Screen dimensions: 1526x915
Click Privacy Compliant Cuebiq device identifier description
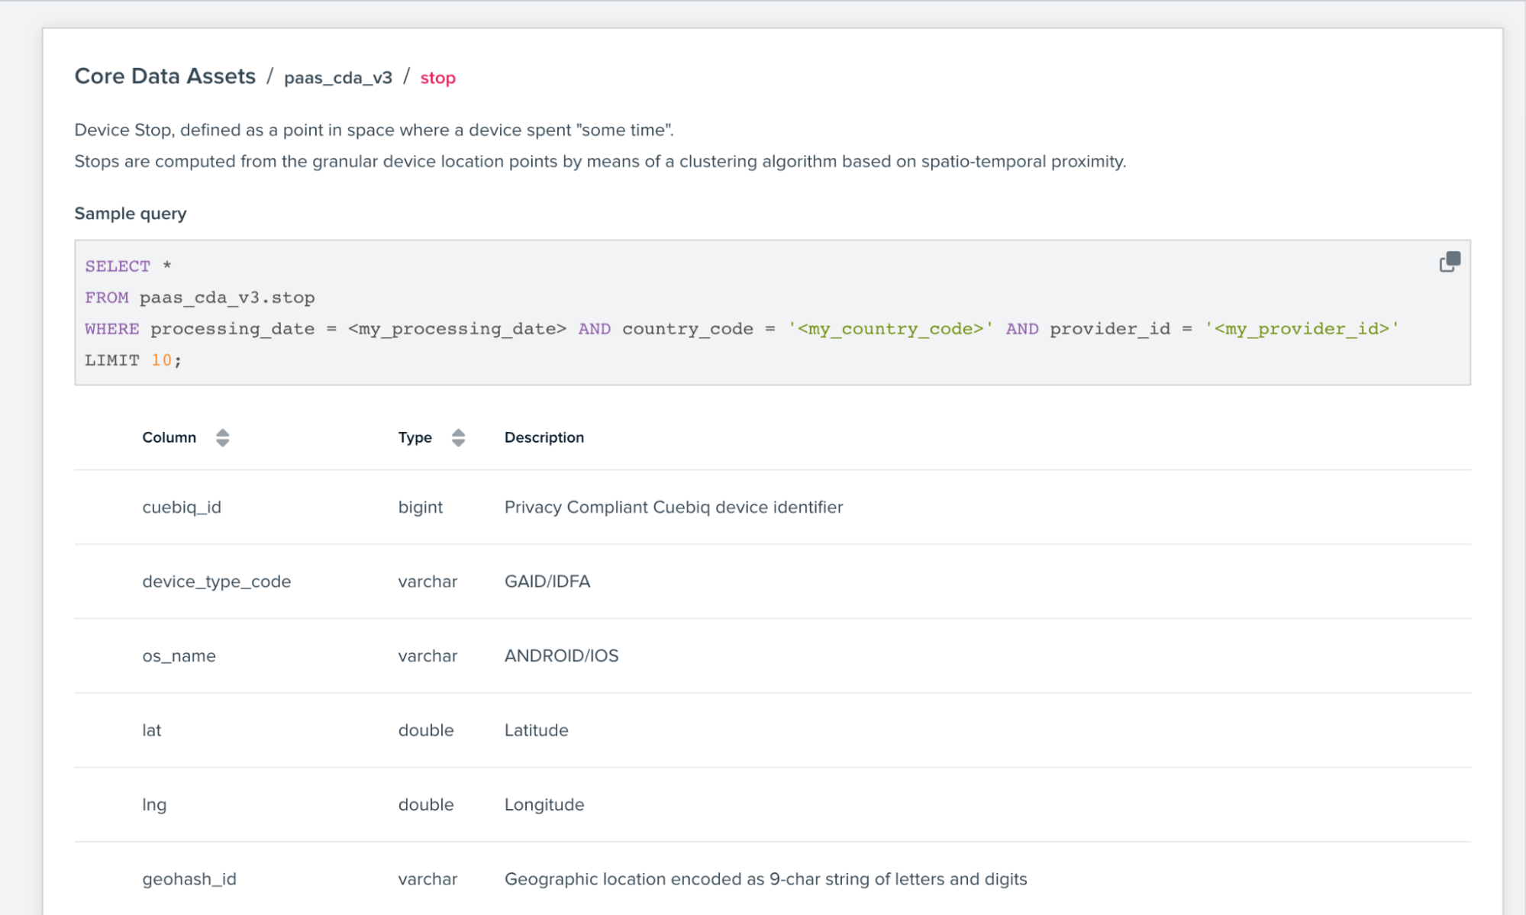(674, 507)
